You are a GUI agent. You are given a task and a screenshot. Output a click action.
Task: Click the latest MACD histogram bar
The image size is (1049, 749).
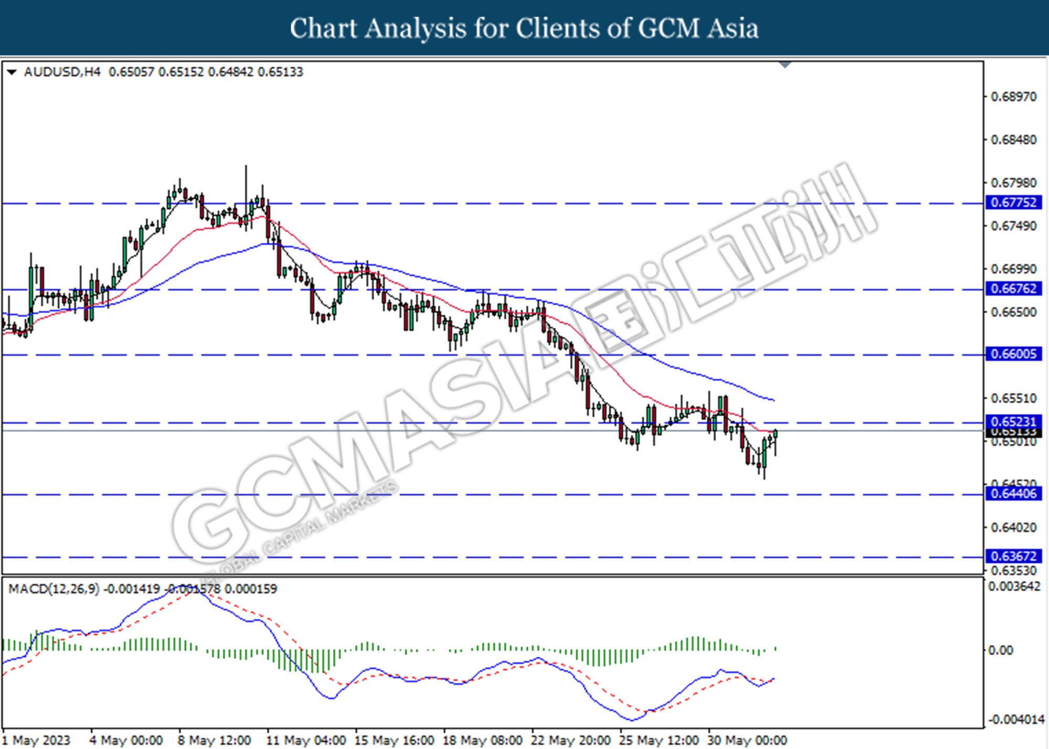(775, 649)
